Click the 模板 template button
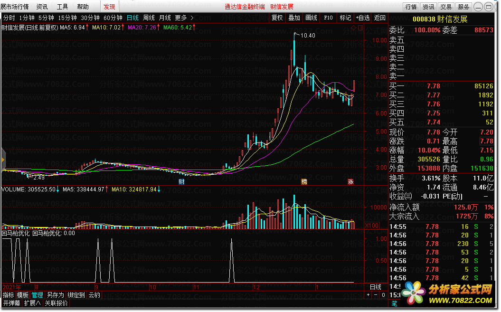Viewport: 501px width, 312px height. 23,295
